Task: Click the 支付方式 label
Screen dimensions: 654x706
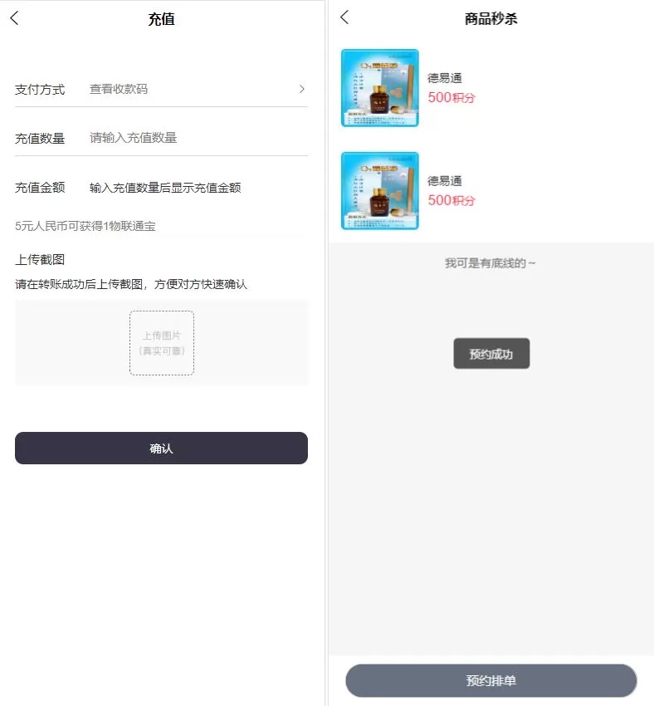Action: point(40,90)
